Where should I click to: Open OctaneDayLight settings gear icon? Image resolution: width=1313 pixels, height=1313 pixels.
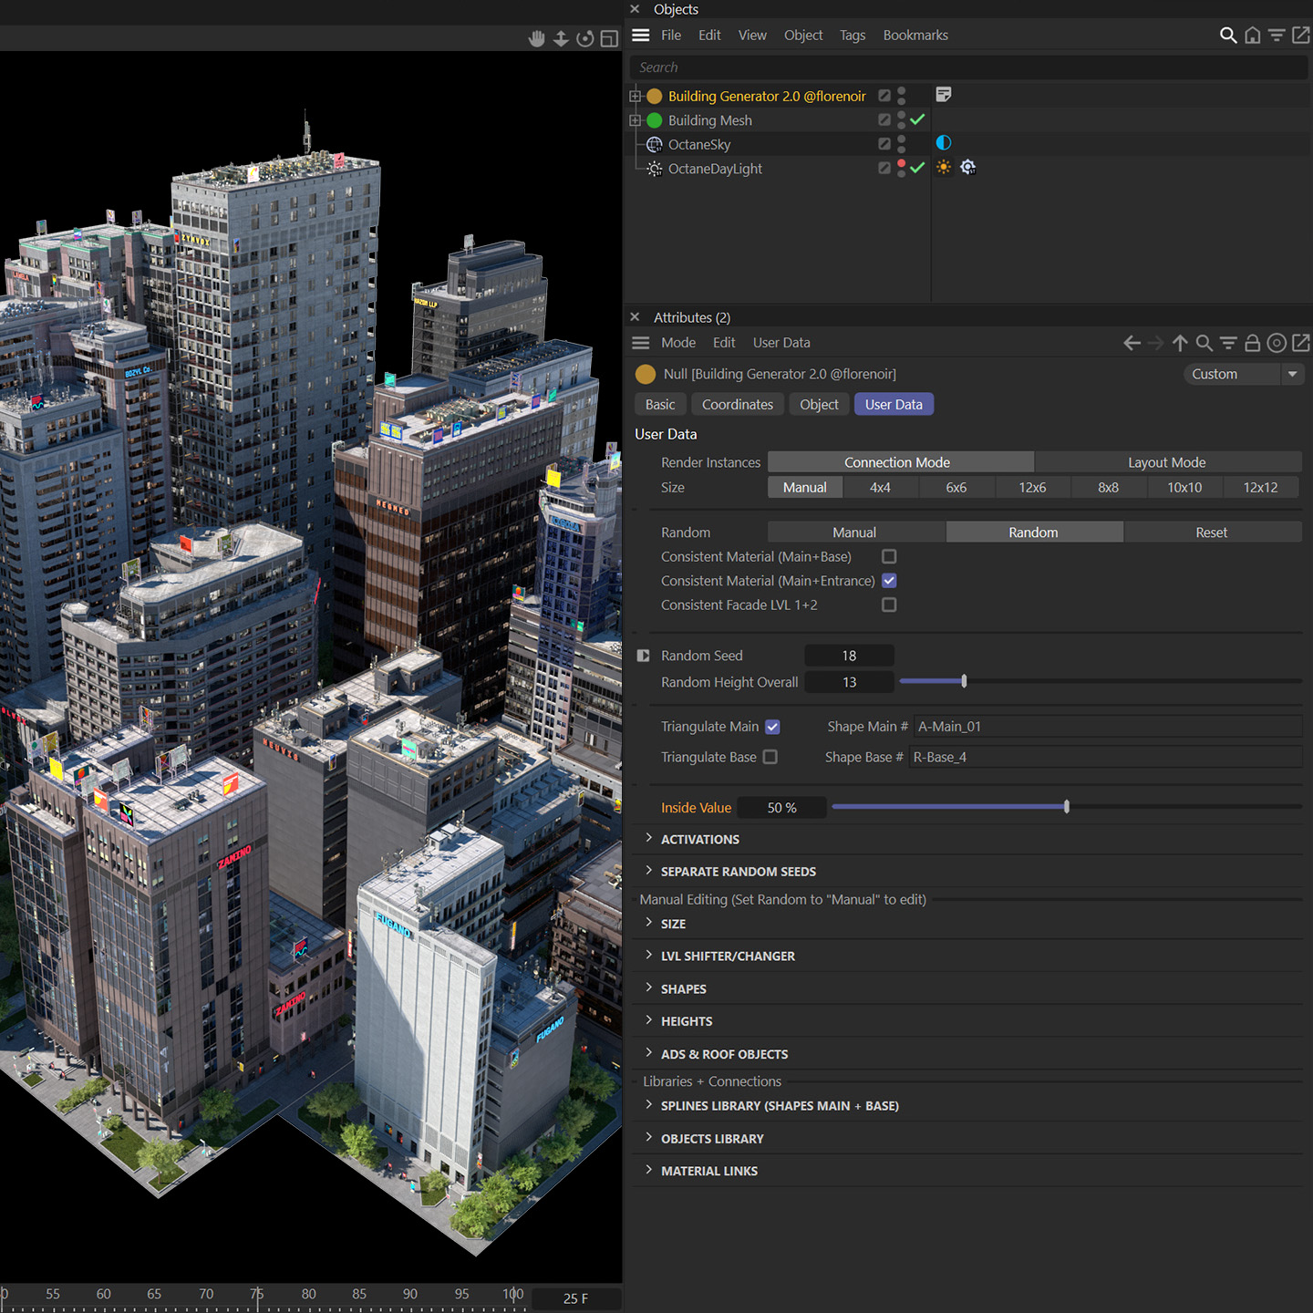[968, 167]
